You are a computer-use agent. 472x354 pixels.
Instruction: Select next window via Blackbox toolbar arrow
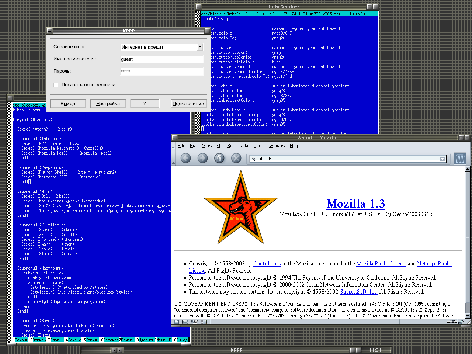tap(358, 350)
